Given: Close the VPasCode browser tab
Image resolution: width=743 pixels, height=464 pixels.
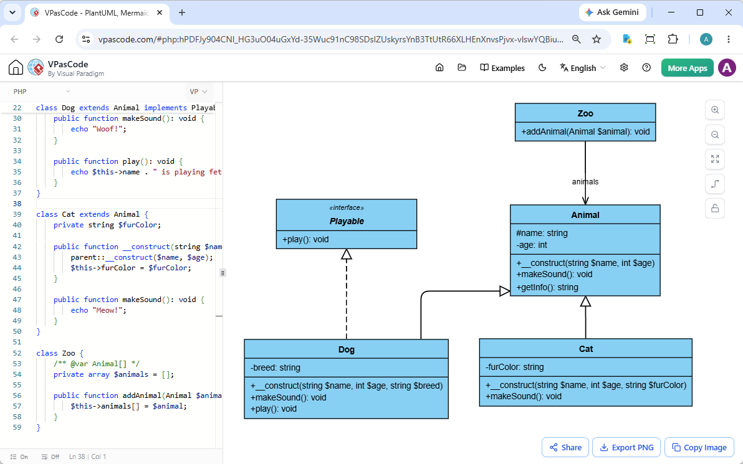Looking at the screenshot, I should [x=160, y=13].
